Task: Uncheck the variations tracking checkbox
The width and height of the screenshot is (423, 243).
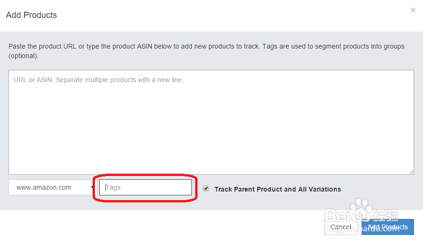Action: [206, 188]
